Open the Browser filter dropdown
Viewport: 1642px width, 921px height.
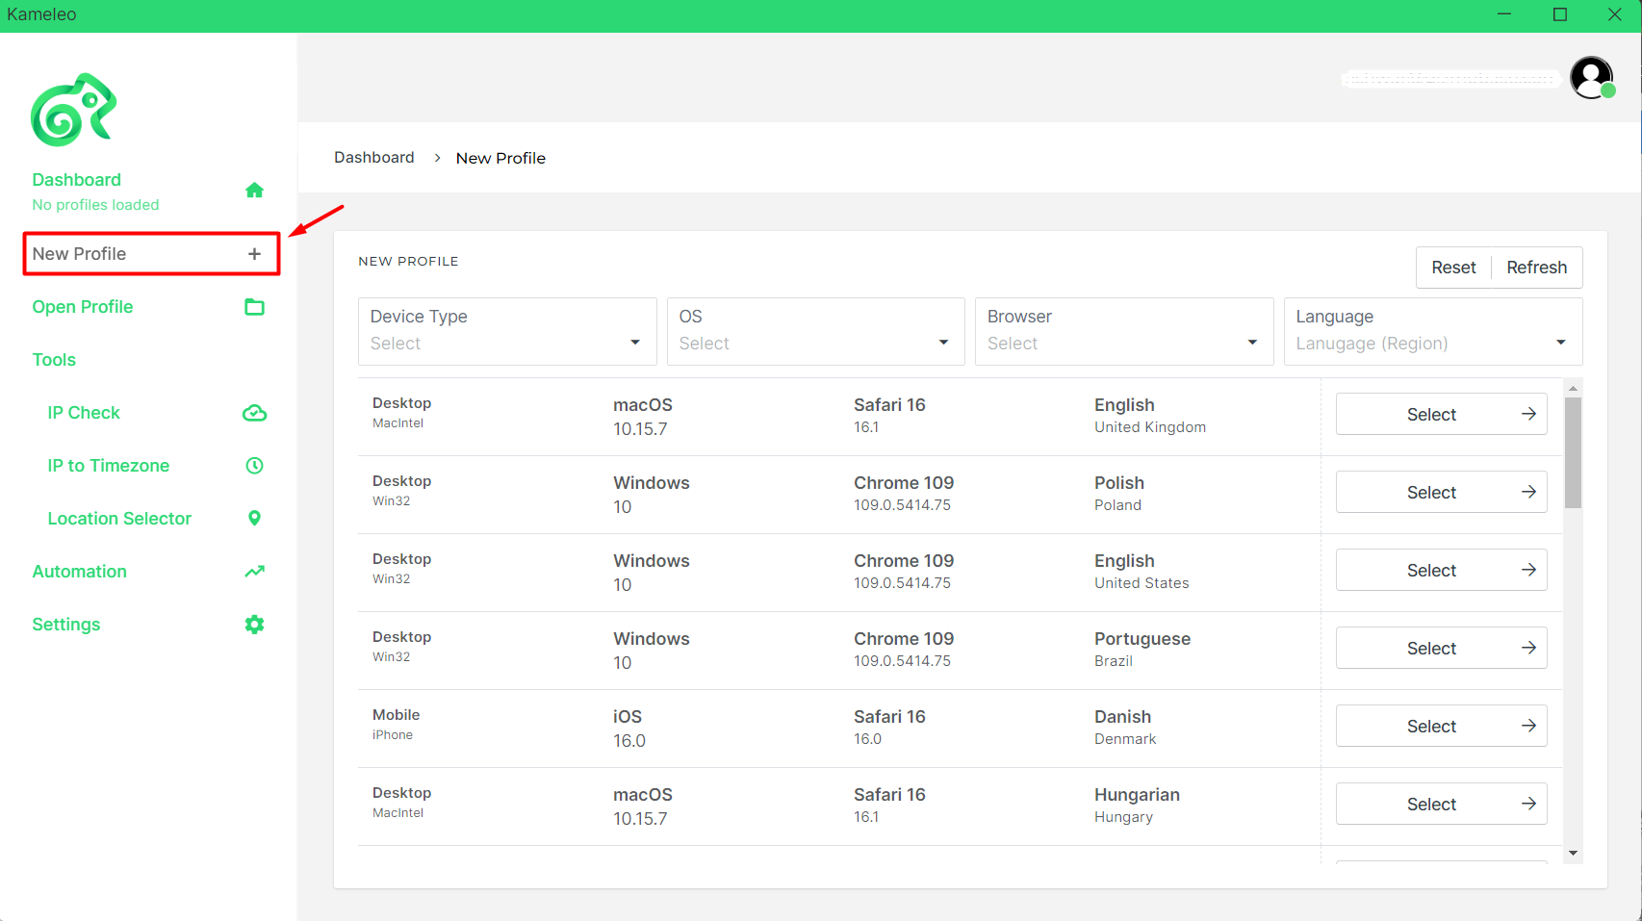point(1124,331)
